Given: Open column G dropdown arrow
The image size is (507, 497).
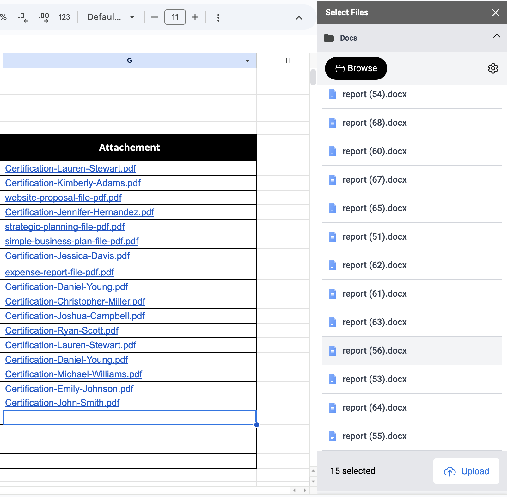Looking at the screenshot, I should tap(247, 60).
